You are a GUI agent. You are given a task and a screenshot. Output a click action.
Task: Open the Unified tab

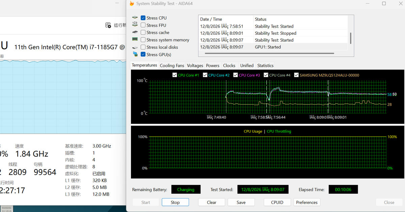click(247, 65)
